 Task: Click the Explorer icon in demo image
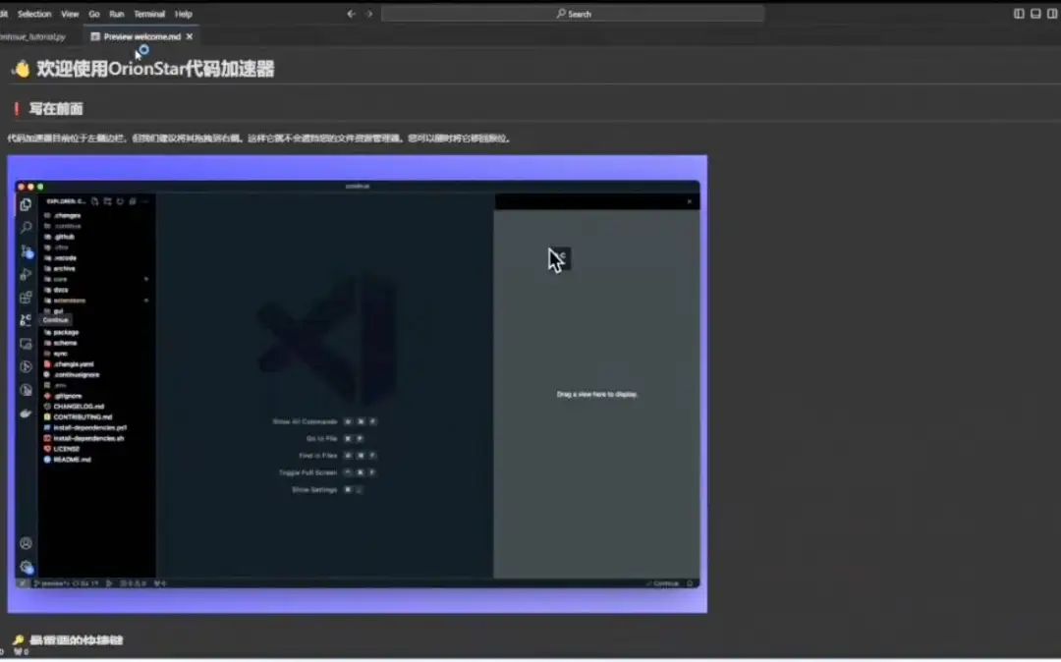[x=26, y=205]
